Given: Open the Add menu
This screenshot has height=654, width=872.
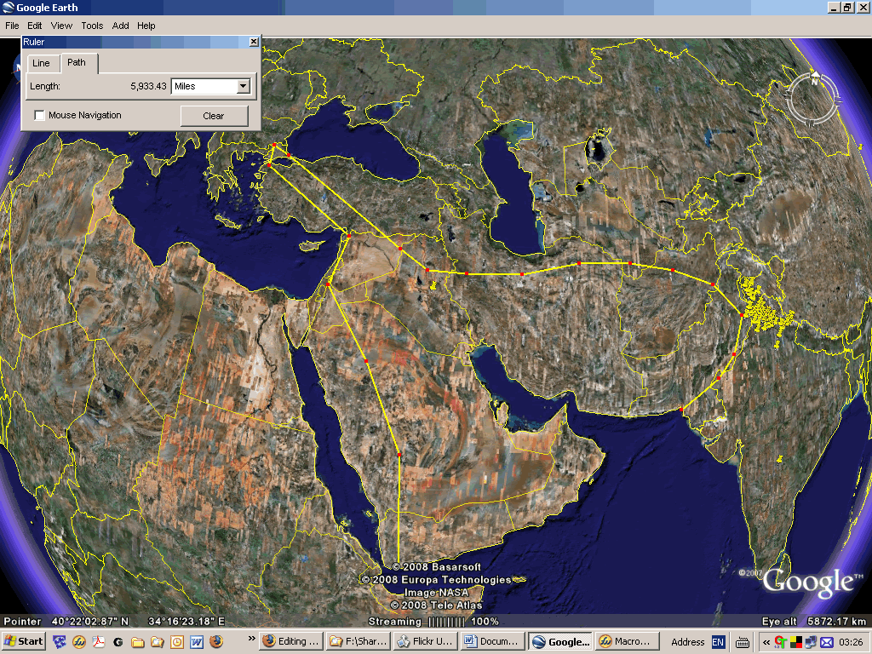Looking at the screenshot, I should 120,26.
